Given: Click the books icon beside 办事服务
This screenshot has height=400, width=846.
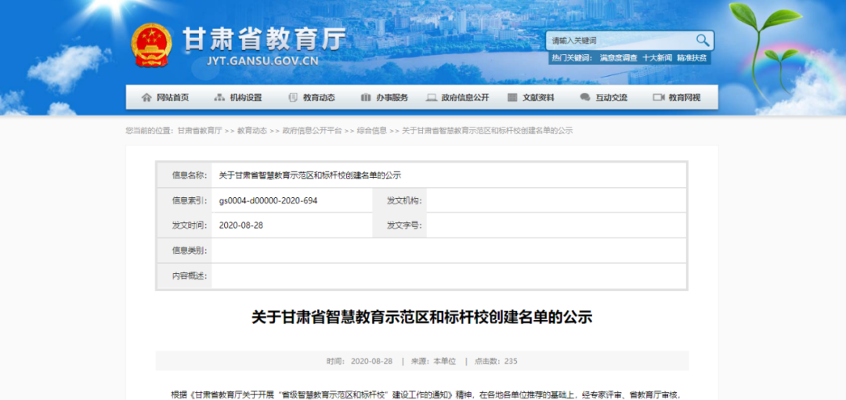Looking at the screenshot, I should 366,98.
